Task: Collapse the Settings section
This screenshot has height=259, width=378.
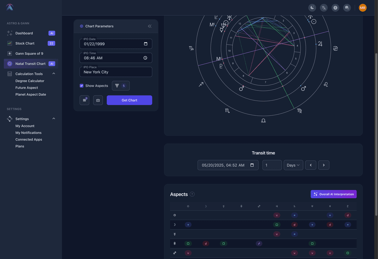Action: point(54,119)
